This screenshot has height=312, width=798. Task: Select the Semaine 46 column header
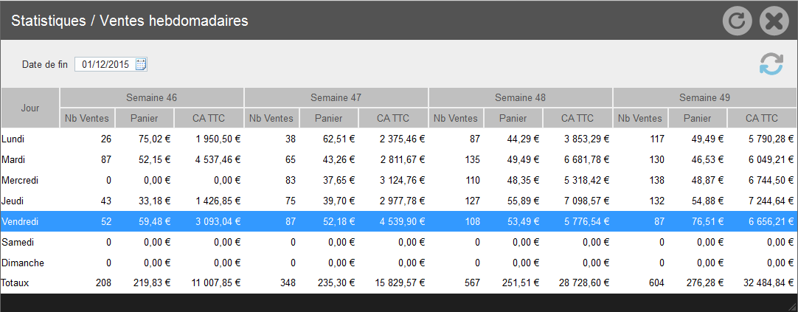152,97
